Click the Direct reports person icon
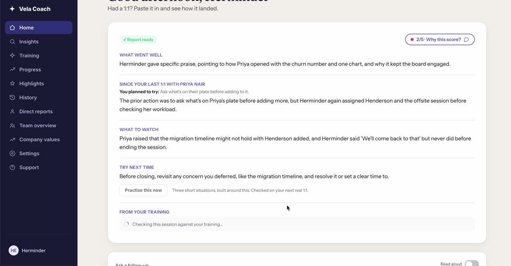The height and width of the screenshot is (266, 511). click(12, 111)
